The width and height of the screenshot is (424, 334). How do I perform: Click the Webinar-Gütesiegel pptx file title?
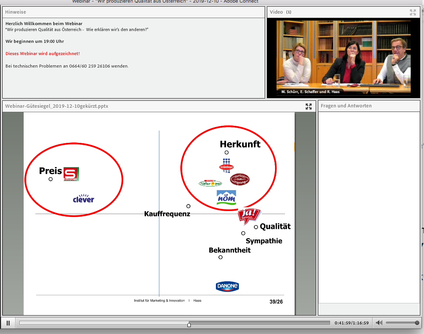[57, 106]
